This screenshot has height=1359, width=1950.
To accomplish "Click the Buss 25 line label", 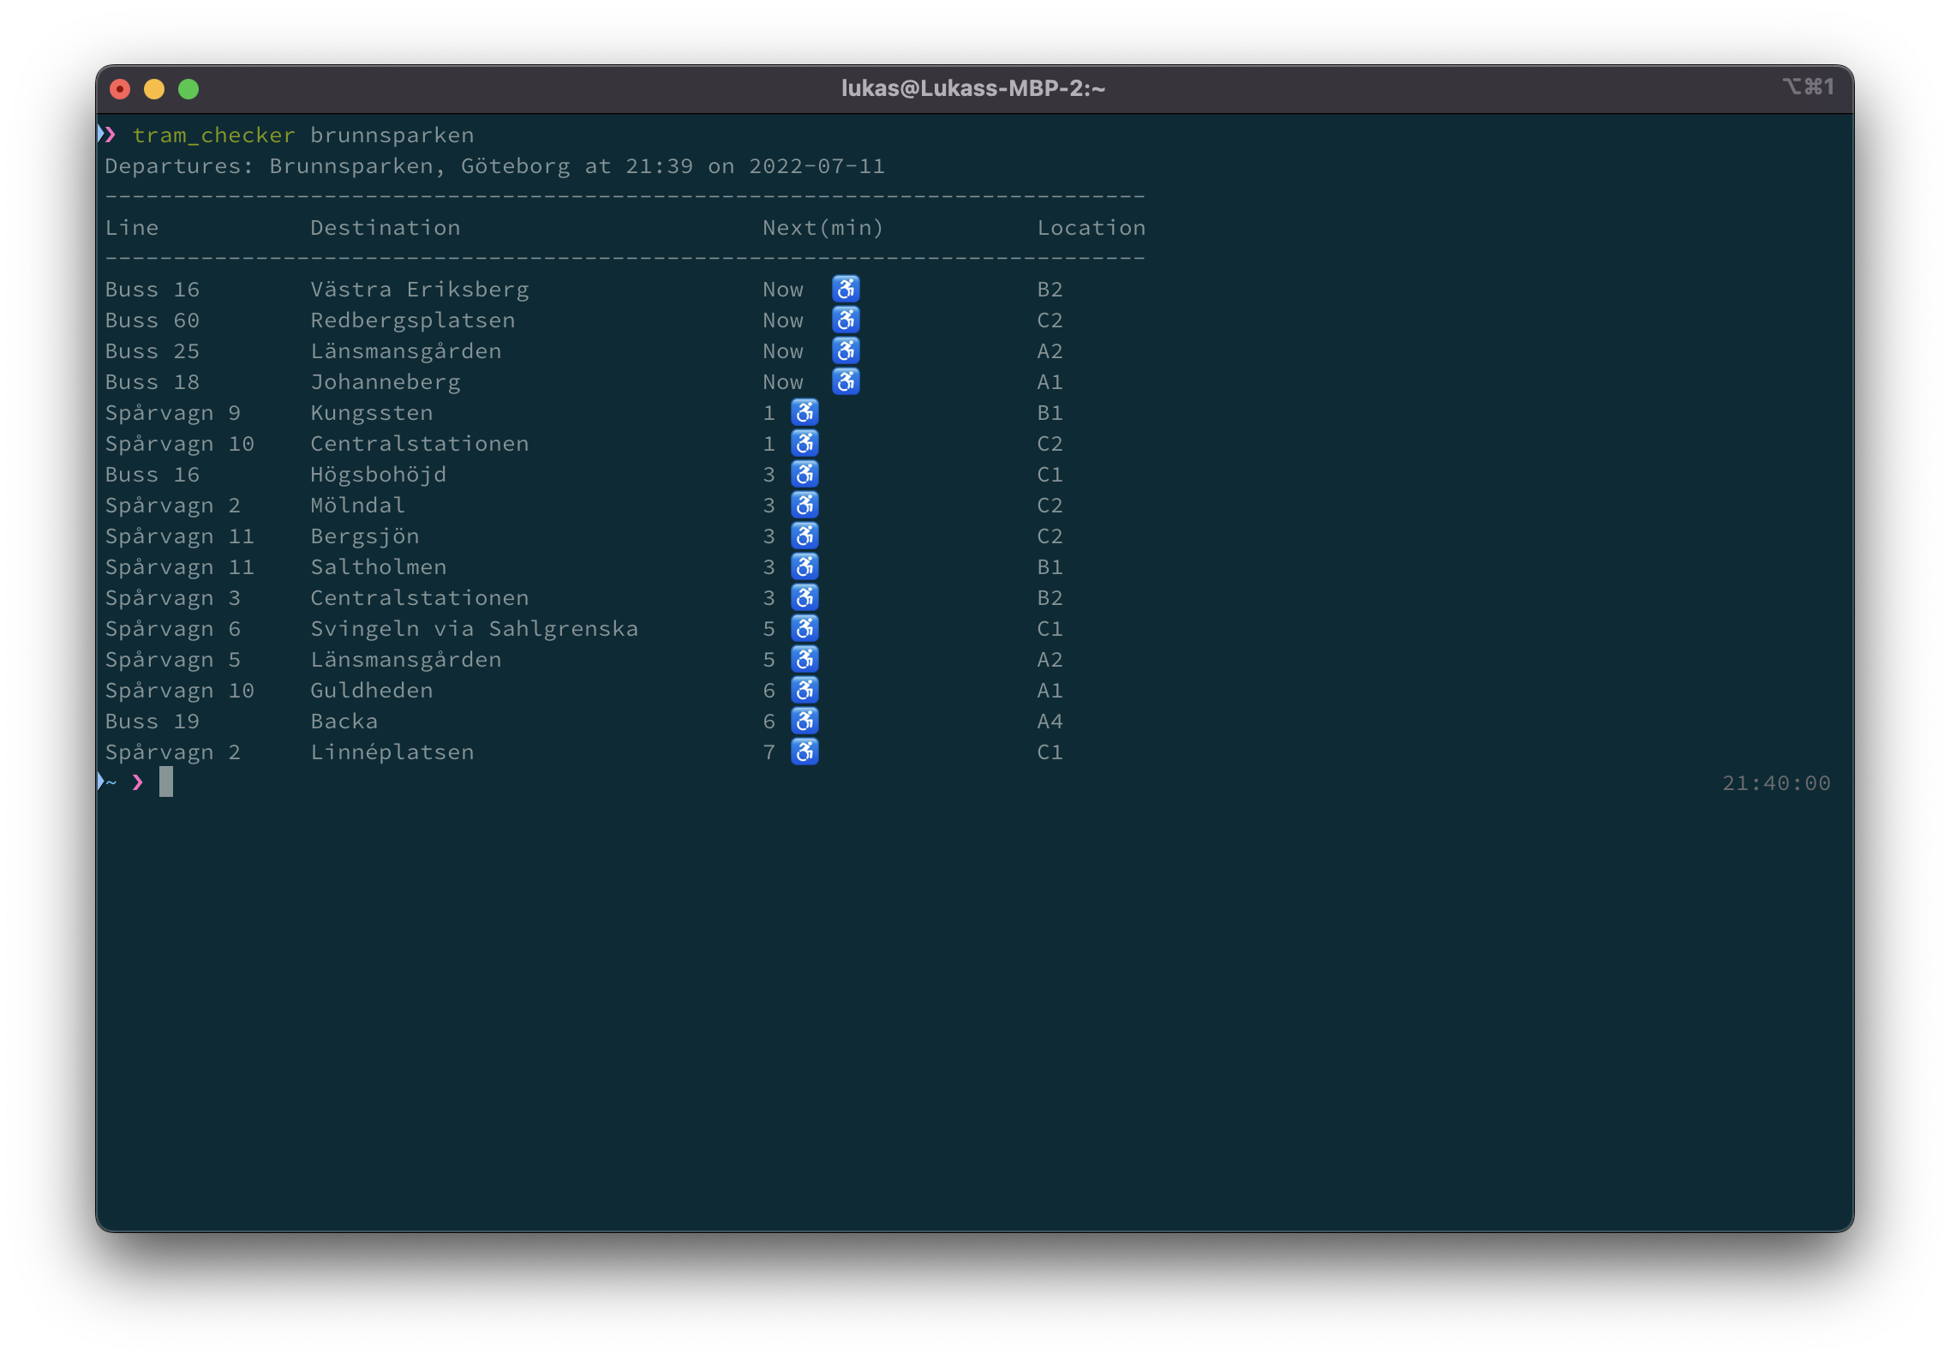I will point(153,351).
